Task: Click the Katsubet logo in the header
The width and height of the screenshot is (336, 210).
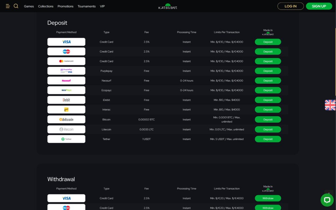Action: (x=168, y=6)
